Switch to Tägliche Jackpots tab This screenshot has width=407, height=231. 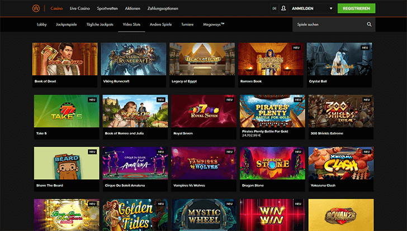pyautogui.click(x=100, y=25)
